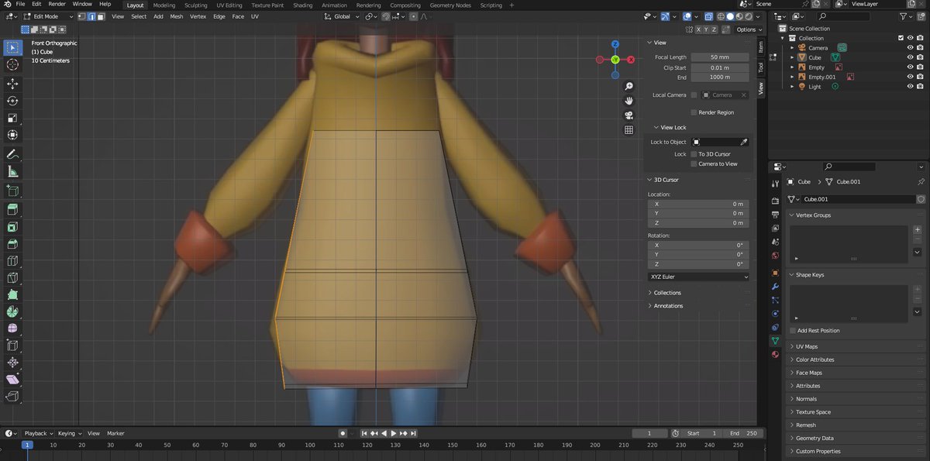Toggle the camera view icon

click(629, 115)
